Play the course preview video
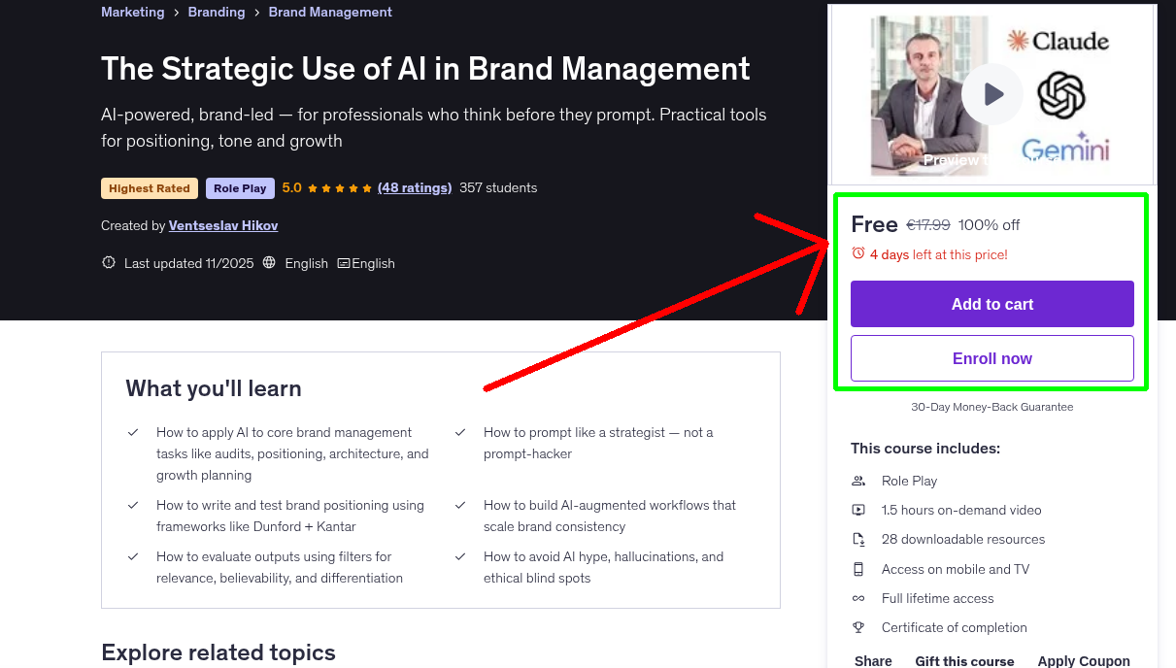 coord(991,94)
